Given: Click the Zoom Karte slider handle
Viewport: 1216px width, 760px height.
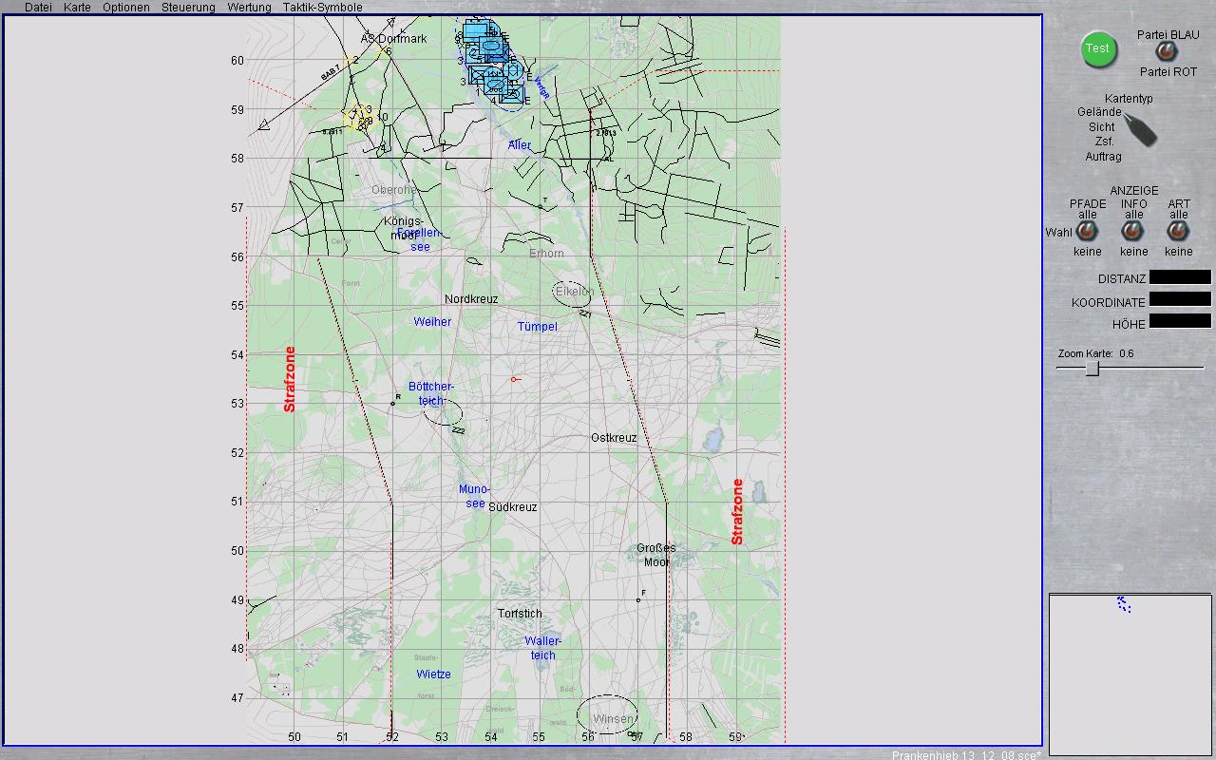Looking at the screenshot, I should pyautogui.click(x=1092, y=368).
